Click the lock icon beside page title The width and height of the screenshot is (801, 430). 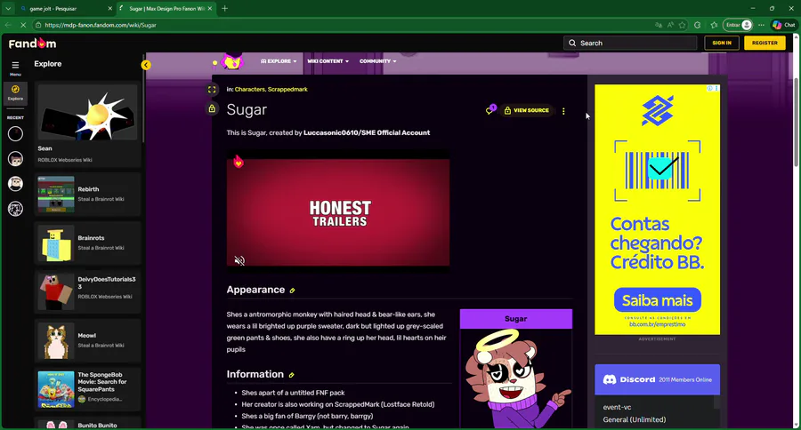212,108
